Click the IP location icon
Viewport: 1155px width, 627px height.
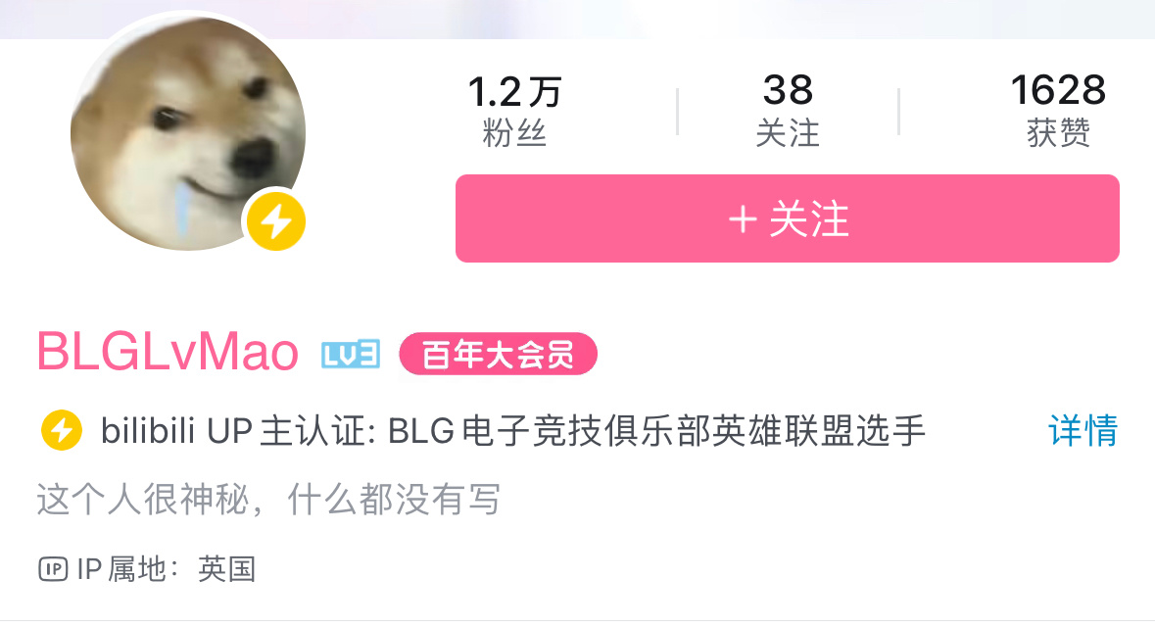[53, 569]
